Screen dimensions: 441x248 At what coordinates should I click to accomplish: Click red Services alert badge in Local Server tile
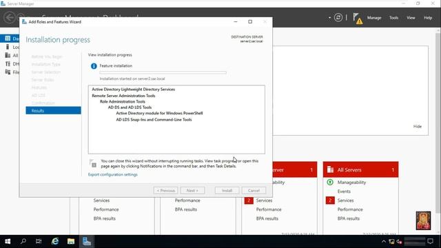249,200
